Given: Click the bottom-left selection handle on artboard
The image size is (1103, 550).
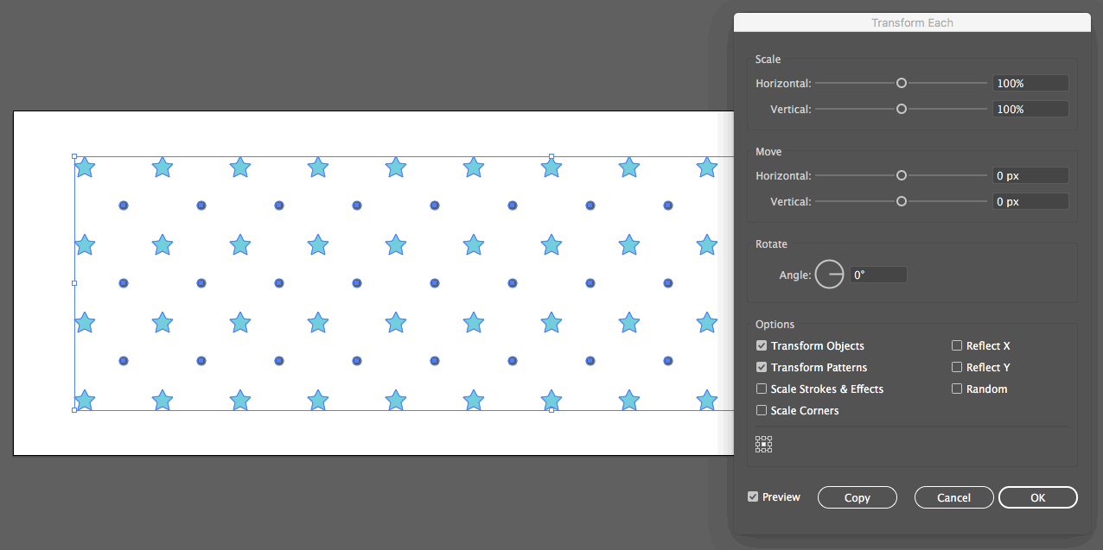Looking at the screenshot, I should (x=74, y=410).
